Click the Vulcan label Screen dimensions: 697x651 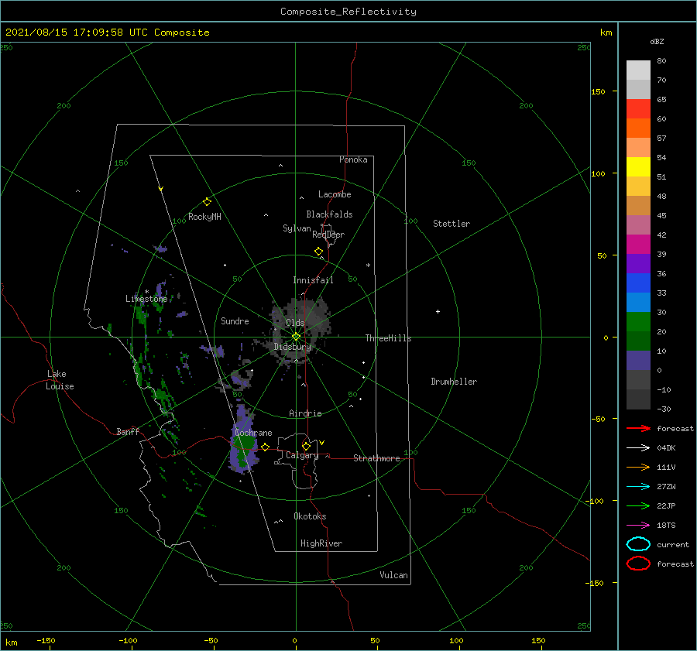pos(394,575)
